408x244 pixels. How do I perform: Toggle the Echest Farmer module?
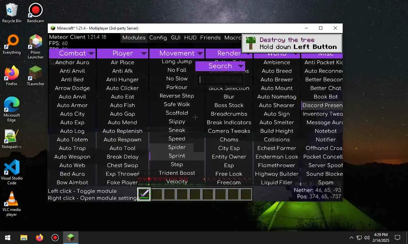tap(277, 148)
